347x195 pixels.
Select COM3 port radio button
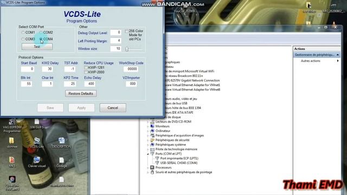pos(23,39)
